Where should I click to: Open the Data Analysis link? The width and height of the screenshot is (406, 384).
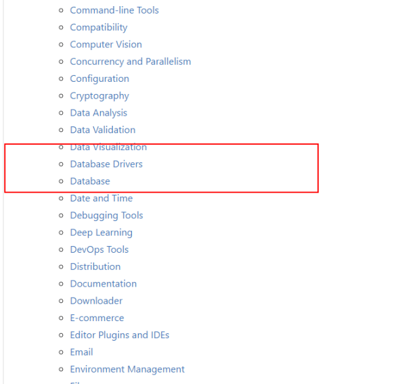coord(98,113)
